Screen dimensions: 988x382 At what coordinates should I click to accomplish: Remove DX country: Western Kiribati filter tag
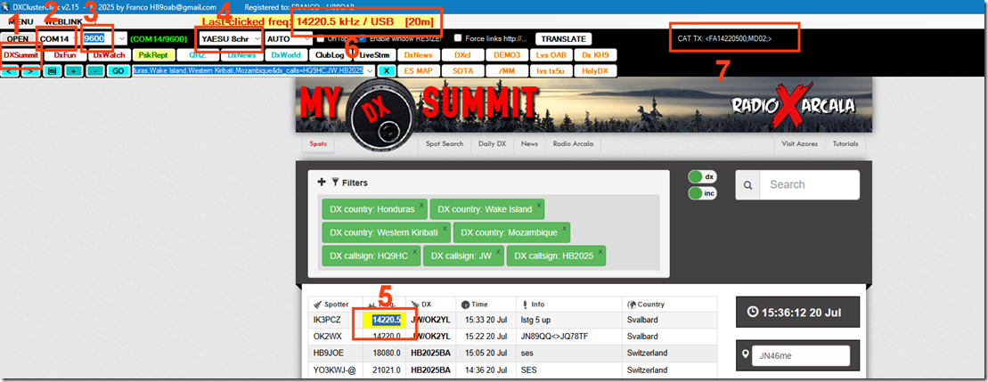[x=445, y=229]
